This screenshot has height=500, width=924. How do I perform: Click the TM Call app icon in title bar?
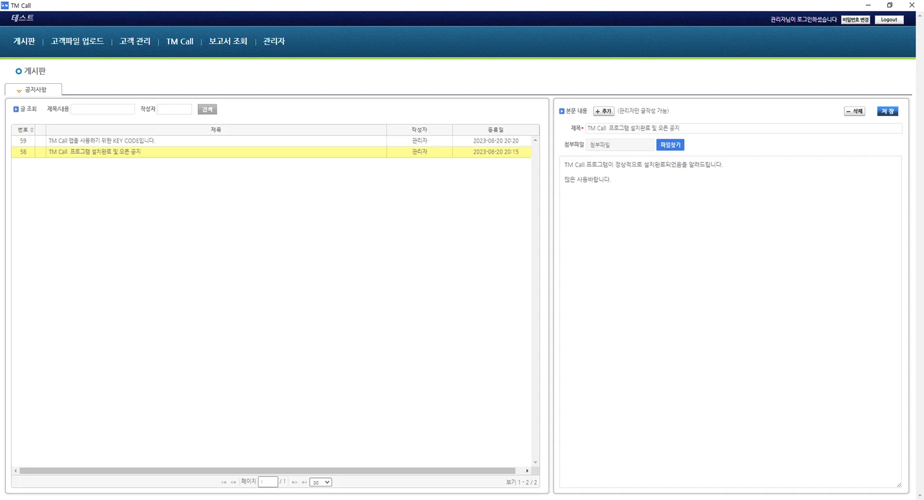click(5, 5)
